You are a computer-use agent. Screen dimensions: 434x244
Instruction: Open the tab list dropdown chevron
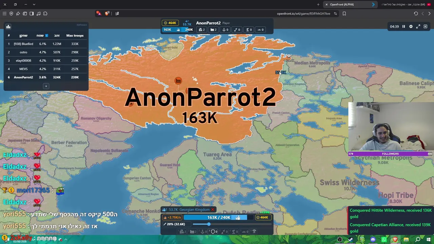pos(34,4)
